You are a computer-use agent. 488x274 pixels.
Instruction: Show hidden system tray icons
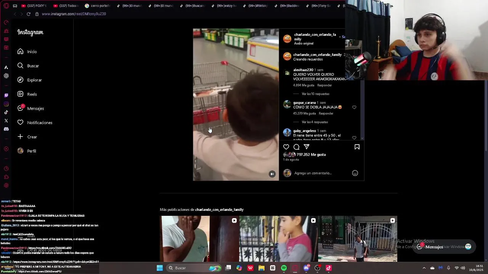coord(424,268)
